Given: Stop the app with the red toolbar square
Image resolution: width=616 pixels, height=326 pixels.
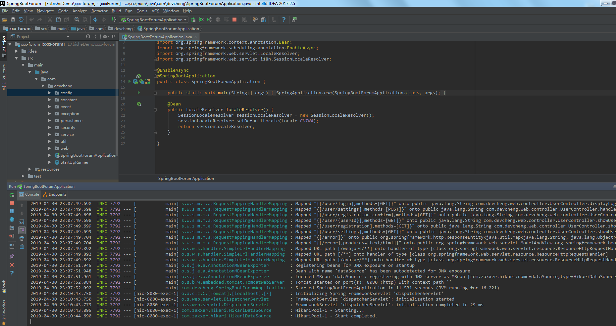Looking at the screenshot, I should (234, 20).
